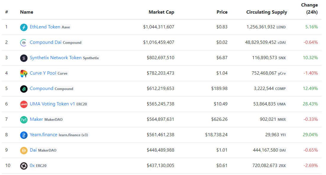Image resolution: width=326 pixels, height=175 pixels.
Task: Click the Yearn.finance blue logo icon
Action: [24, 135]
